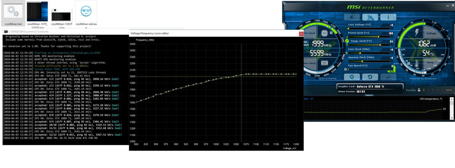Screen dimensions: 455x168
Task: Click the '1999 MHz' GPU clock readout
Action: point(322,44)
